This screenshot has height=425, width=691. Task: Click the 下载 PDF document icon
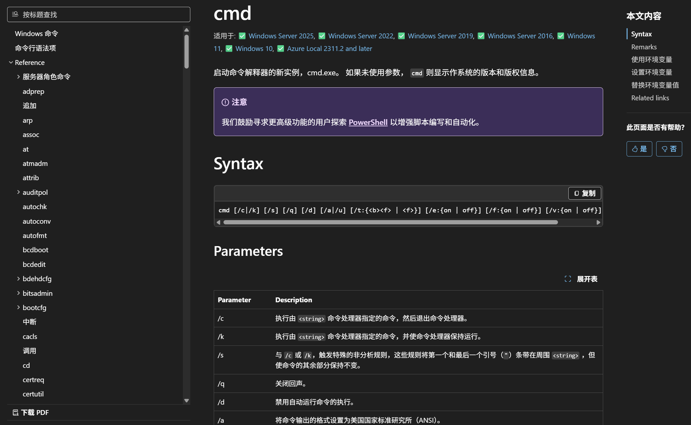pyautogui.click(x=16, y=412)
